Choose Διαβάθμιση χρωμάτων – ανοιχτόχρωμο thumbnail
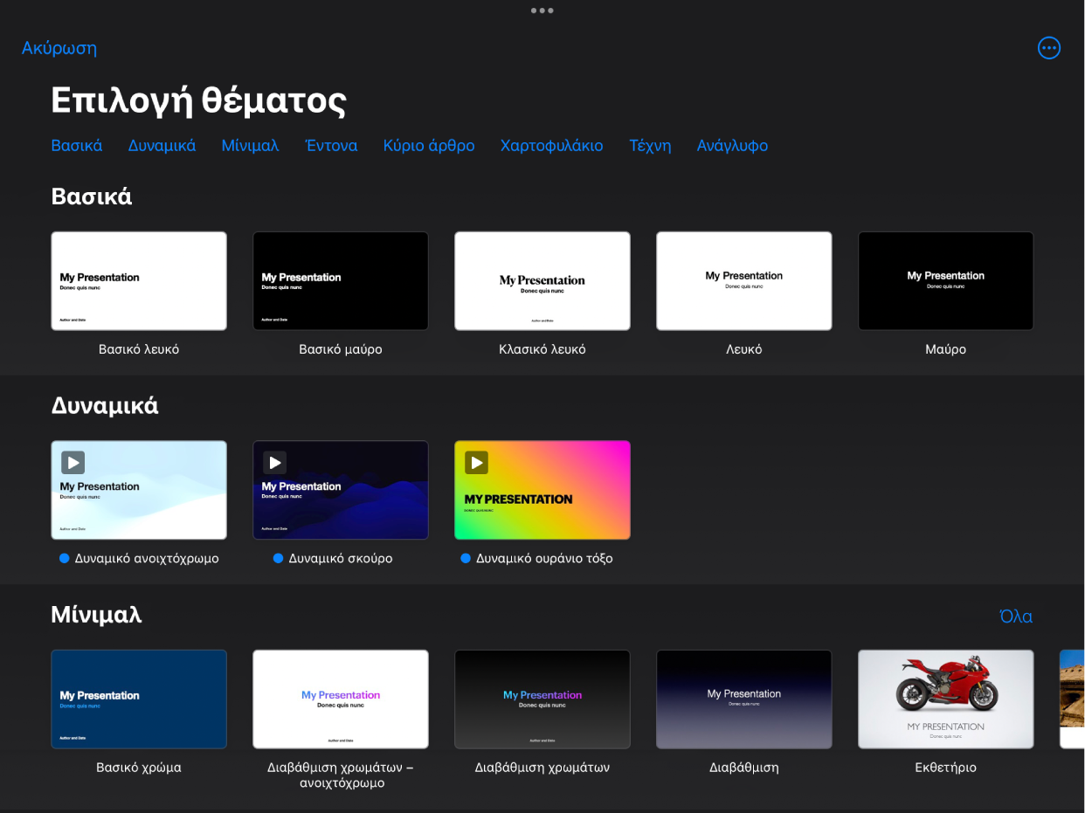 341,699
